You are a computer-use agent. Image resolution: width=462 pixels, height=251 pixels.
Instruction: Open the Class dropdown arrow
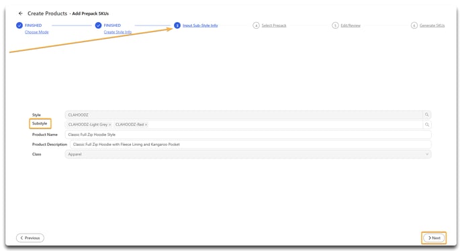(427, 155)
